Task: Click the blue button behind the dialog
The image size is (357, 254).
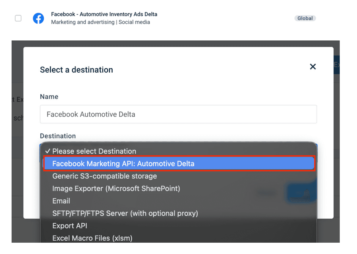Action: click(301, 193)
